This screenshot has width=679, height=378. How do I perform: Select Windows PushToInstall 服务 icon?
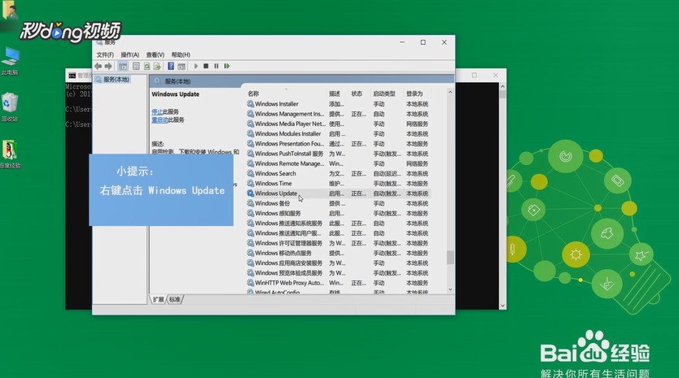pos(250,154)
